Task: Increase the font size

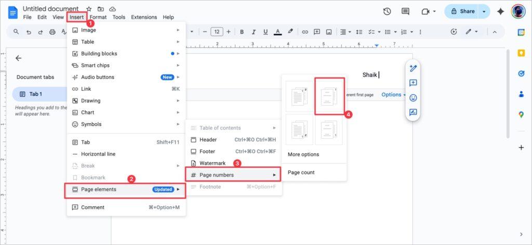Action: (x=229, y=32)
